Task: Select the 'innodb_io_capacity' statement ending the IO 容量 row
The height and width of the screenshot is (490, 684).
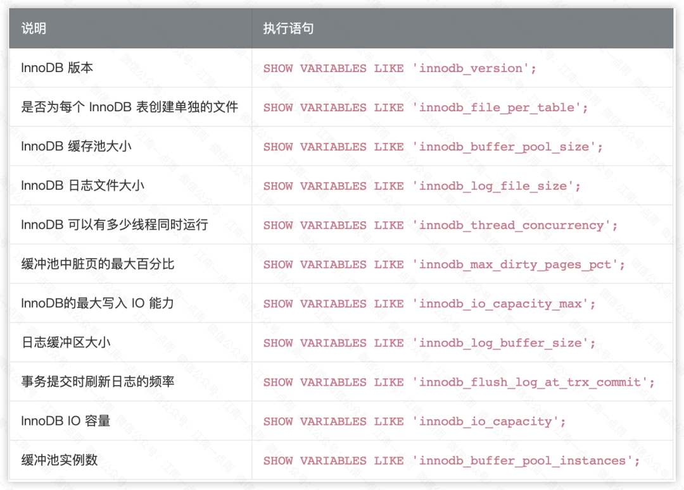Action: (414, 421)
